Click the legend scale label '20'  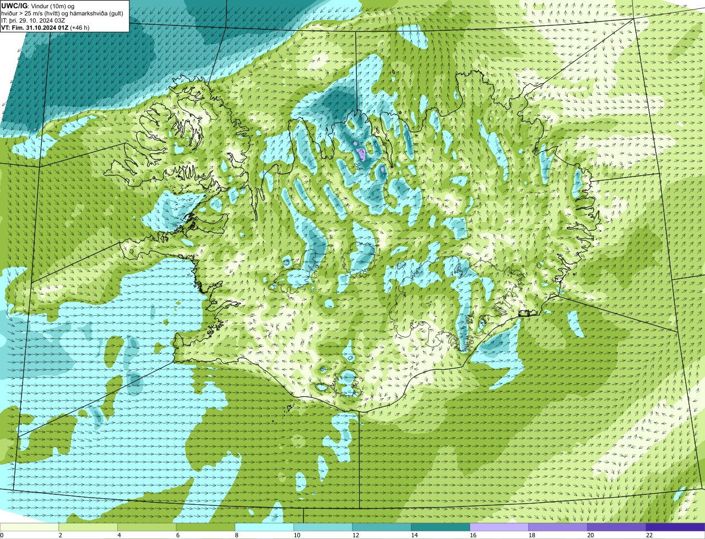click(x=590, y=535)
